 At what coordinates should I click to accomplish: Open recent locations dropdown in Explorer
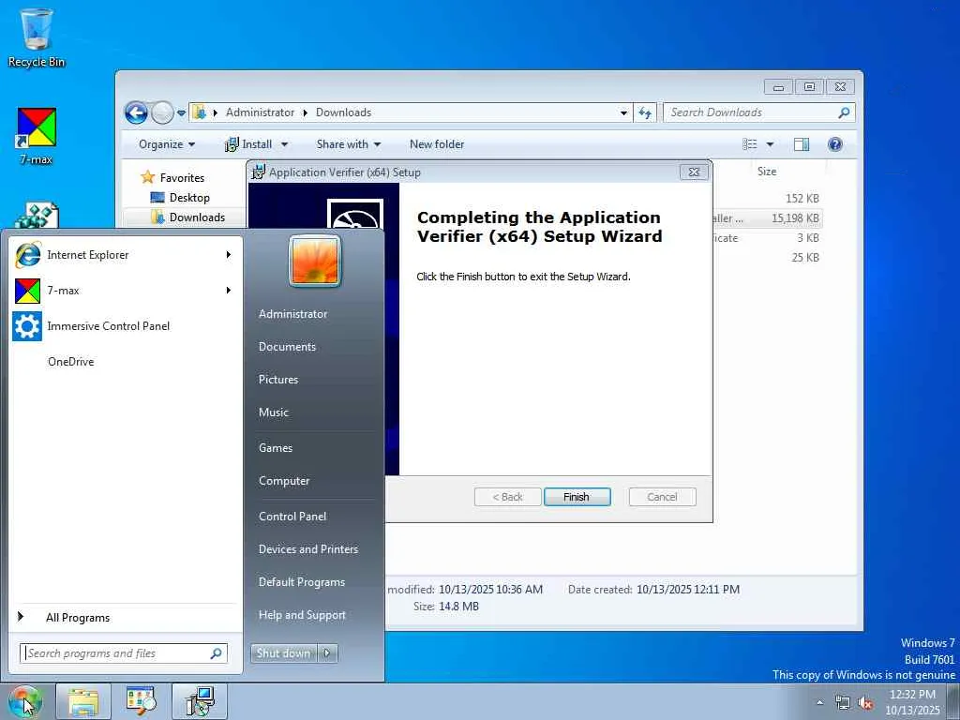click(181, 112)
